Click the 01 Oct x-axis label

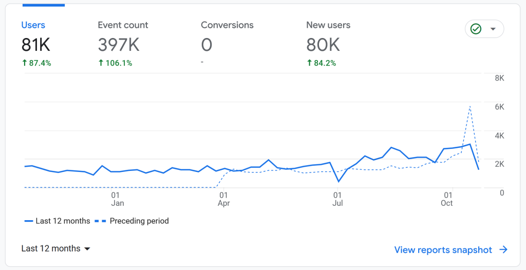pos(447,199)
